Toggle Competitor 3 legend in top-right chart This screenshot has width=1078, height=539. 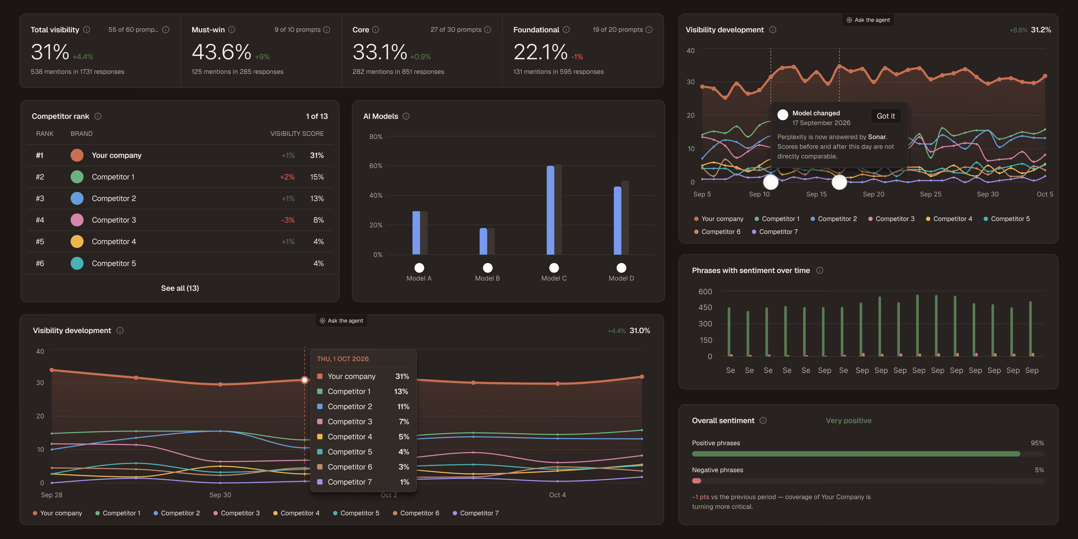click(892, 219)
